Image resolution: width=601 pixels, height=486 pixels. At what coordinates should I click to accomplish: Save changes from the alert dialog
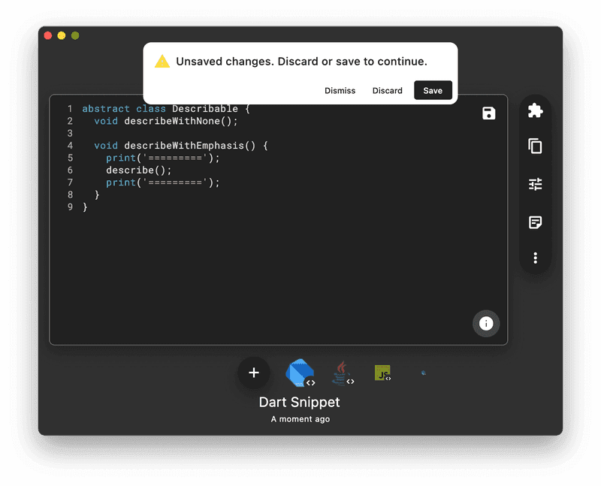click(x=433, y=90)
